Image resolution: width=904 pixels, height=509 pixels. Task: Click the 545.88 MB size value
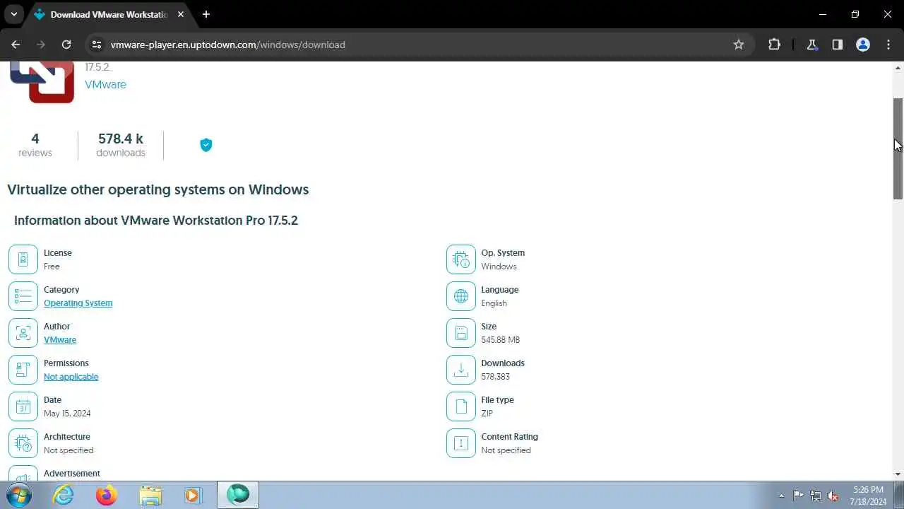tap(500, 340)
